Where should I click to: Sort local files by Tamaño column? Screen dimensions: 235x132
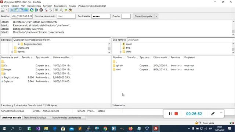point(28,58)
